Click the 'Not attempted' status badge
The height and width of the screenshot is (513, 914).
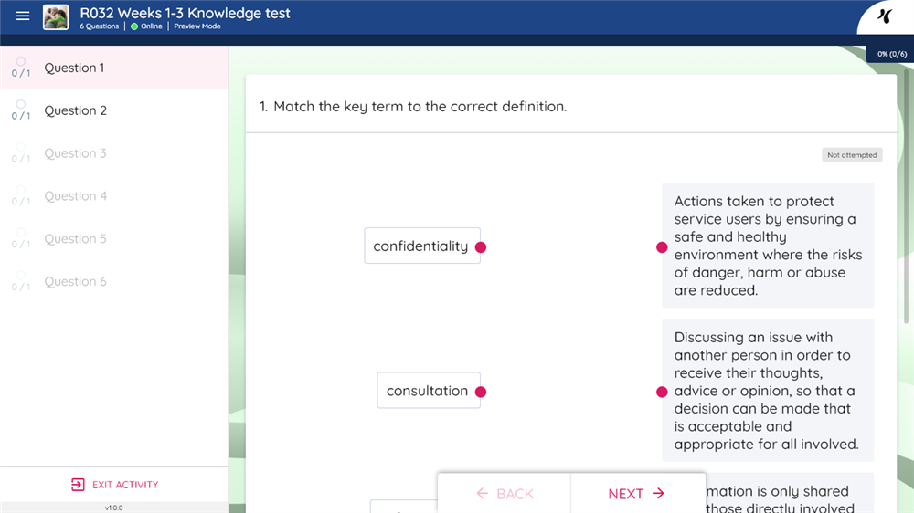[x=852, y=155]
